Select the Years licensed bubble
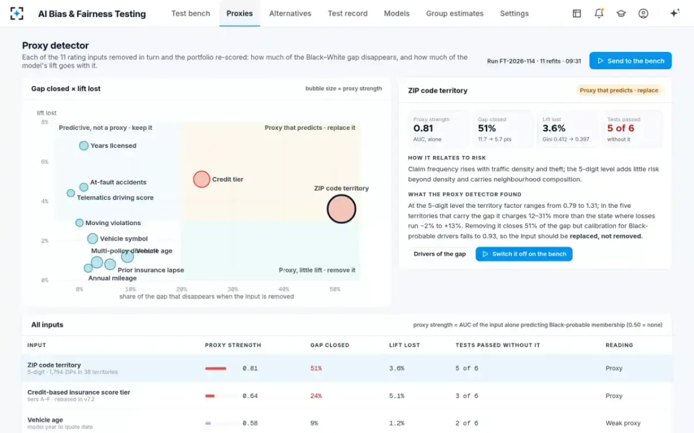This screenshot has height=433, width=694. [84, 146]
